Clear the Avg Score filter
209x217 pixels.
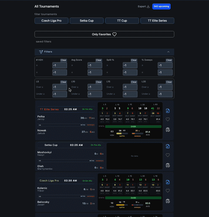99,60
